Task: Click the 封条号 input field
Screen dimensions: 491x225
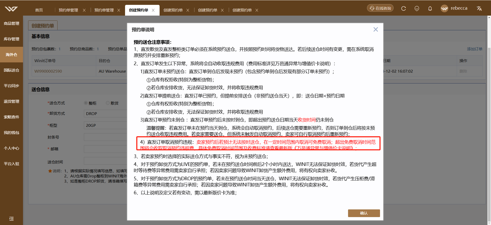Action: [105, 137]
